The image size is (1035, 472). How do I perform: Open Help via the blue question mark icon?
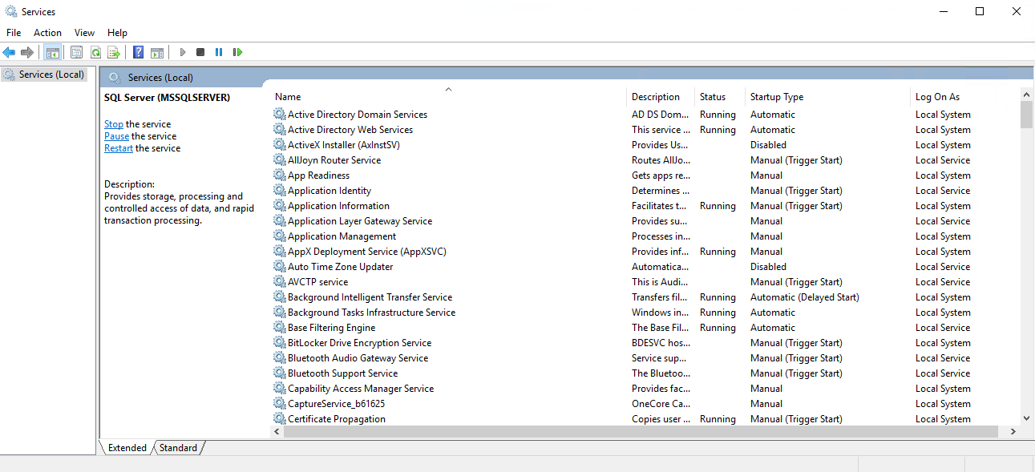pos(138,52)
